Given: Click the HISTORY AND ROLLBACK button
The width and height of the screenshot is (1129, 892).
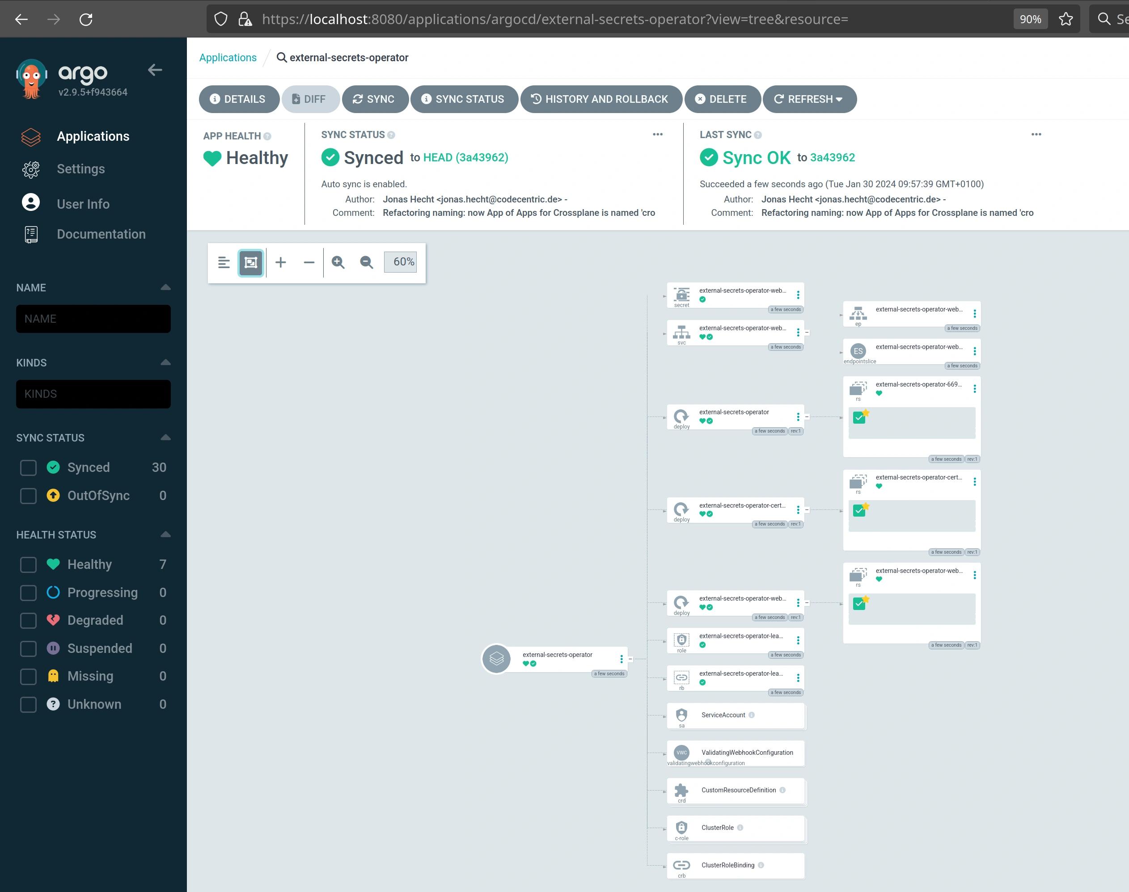Looking at the screenshot, I should 600,99.
